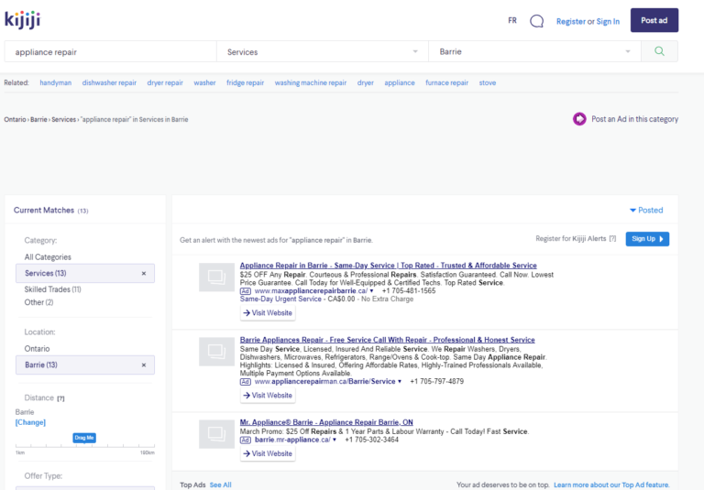Select the stove related search

coord(488,82)
